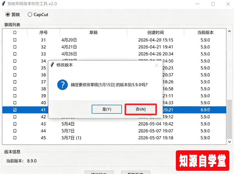Screen dimensions: 234x174
Task: Sort by 序号 column header
Action: click(43, 32)
